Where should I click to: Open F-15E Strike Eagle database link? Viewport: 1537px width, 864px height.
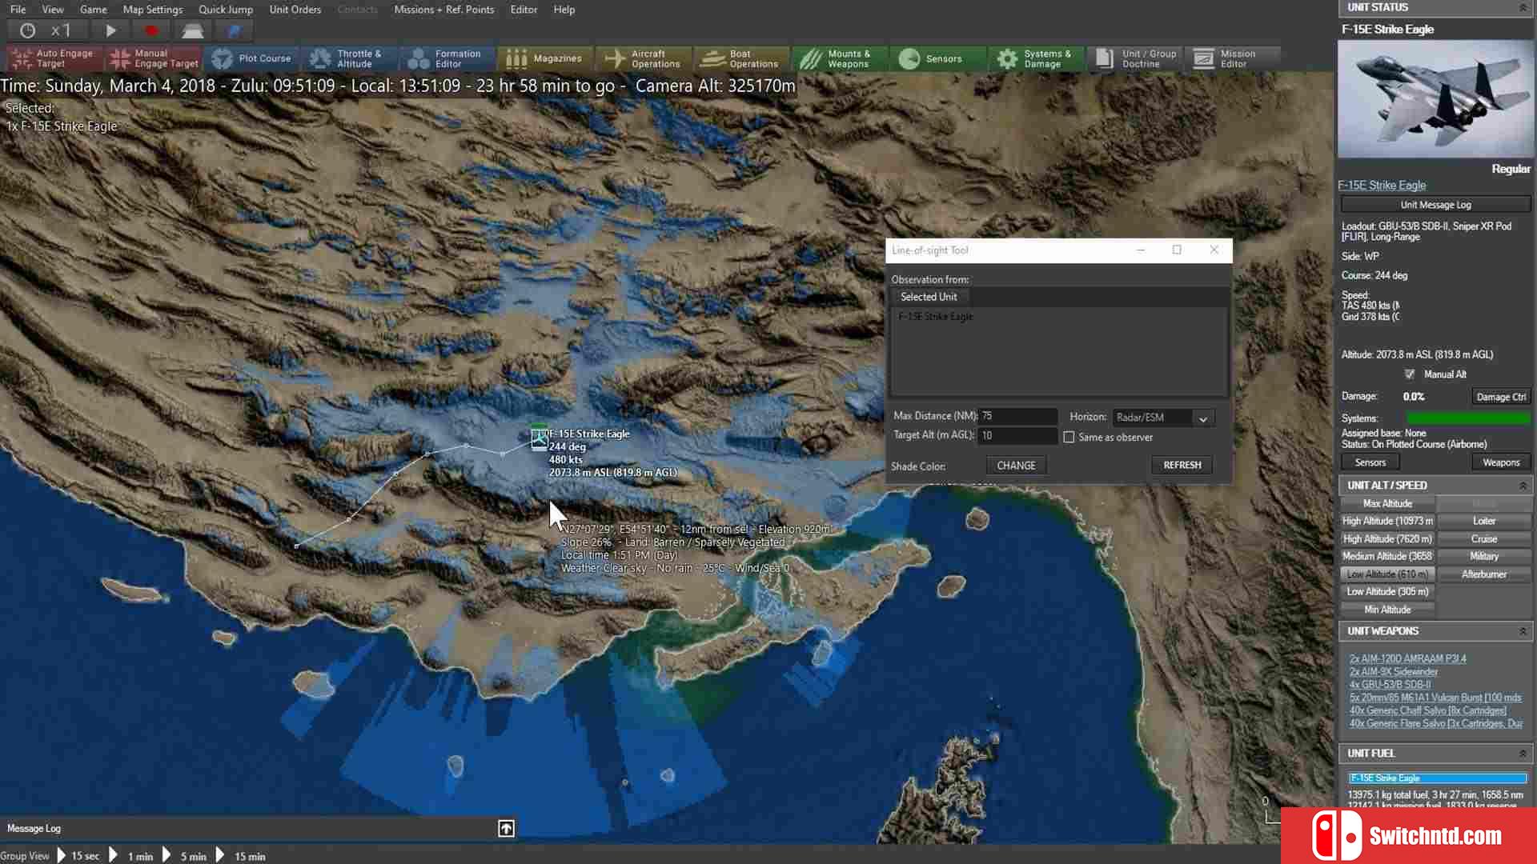1382,185
